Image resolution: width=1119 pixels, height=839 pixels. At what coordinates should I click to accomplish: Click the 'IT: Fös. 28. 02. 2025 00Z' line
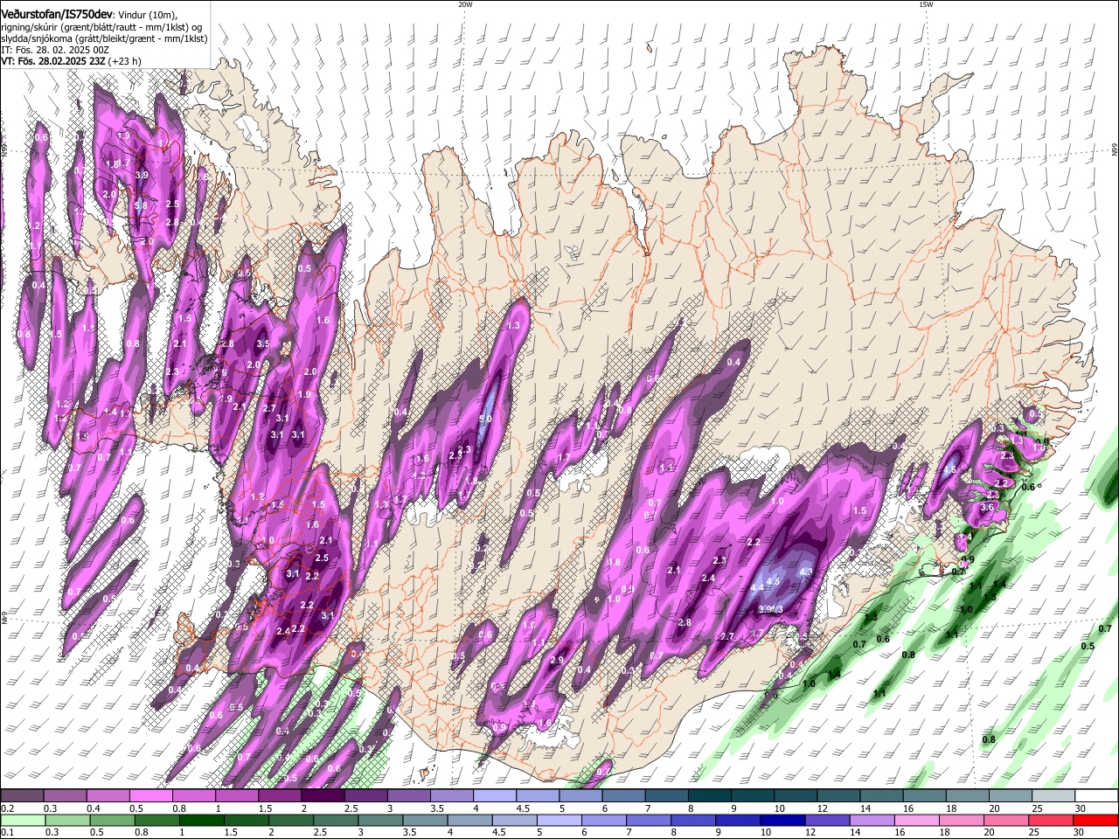tap(55, 50)
